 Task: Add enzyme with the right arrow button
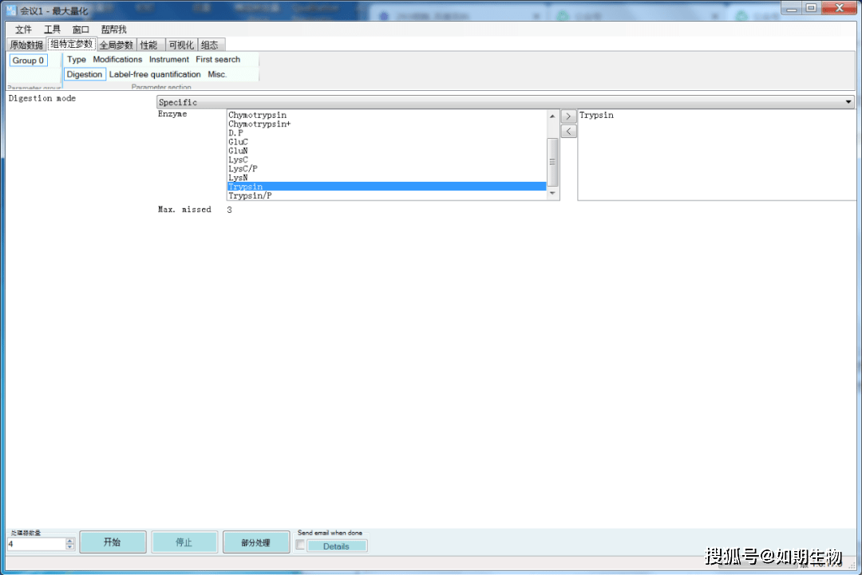click(568, 116)
